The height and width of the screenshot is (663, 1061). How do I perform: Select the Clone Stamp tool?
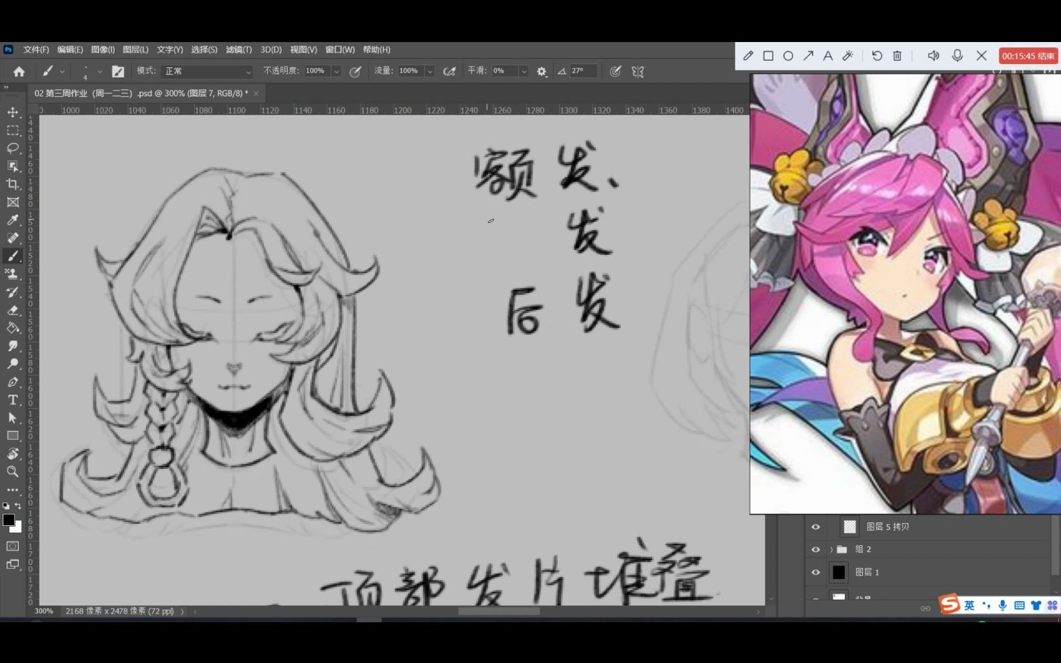tap(12, 274)
